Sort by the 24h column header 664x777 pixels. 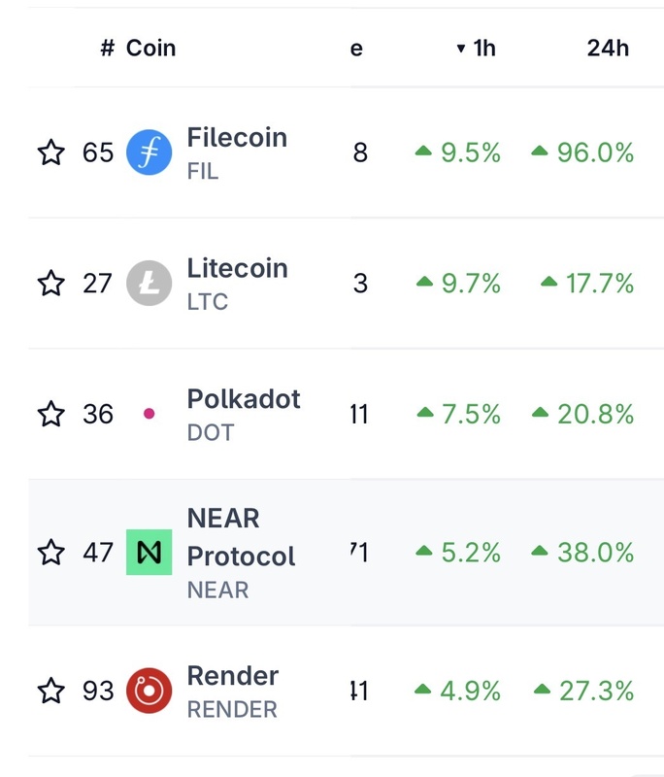point(608,48)
